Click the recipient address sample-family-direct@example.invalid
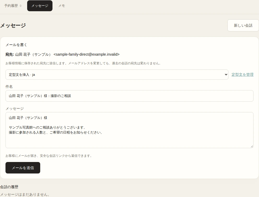The width and height of the screenshot is (259, 197). point(87,54)
